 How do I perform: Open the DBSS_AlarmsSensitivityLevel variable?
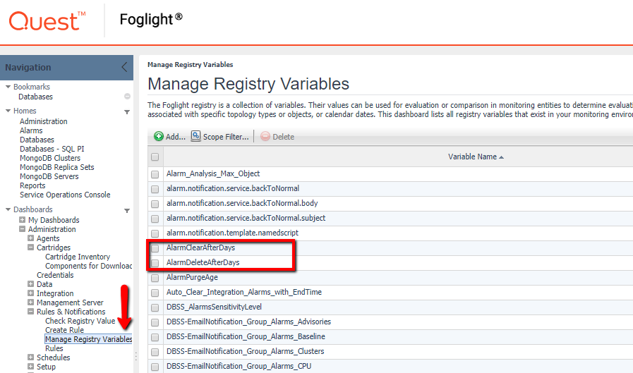pyautogui.click(x=214, y=307)
